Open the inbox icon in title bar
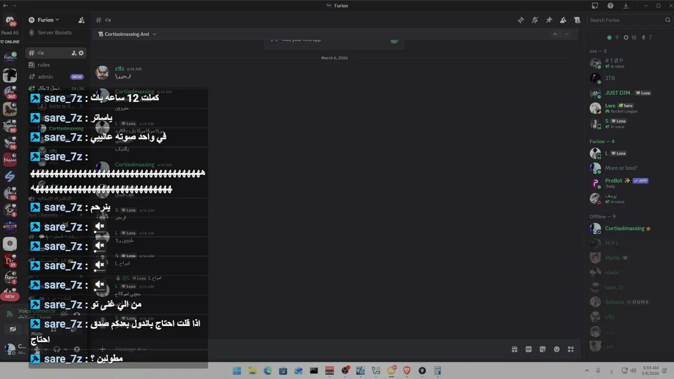The image size is (674, 379). point(595,6)
